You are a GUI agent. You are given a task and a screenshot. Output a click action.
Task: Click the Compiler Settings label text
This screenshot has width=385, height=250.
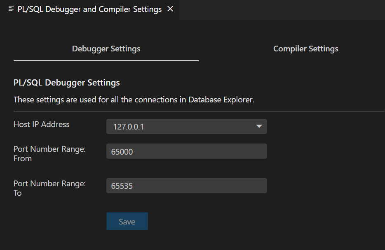pyautogui.click(x=305, y=49)
